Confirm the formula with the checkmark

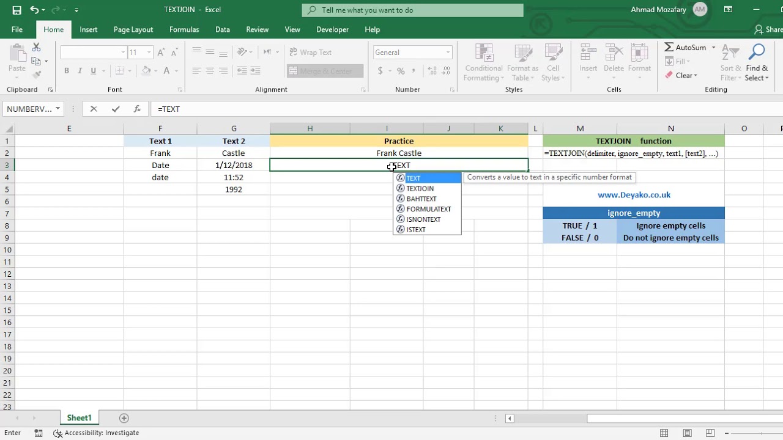[116, 109]
